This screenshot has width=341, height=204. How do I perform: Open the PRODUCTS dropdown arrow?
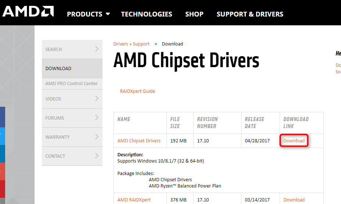pyautogui.click(x=108, y=14)
